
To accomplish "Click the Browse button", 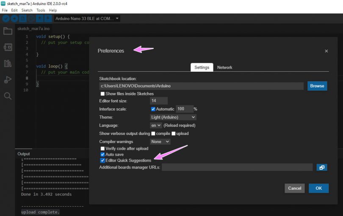I will click(317, 86).
